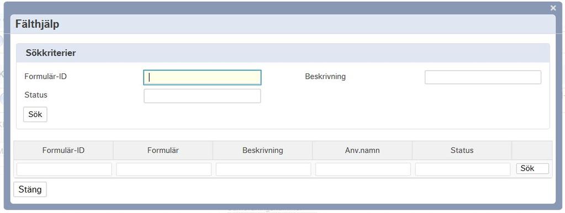Select the Status search criteria field
The image size is (565, 213).
(x=202, y=96)
